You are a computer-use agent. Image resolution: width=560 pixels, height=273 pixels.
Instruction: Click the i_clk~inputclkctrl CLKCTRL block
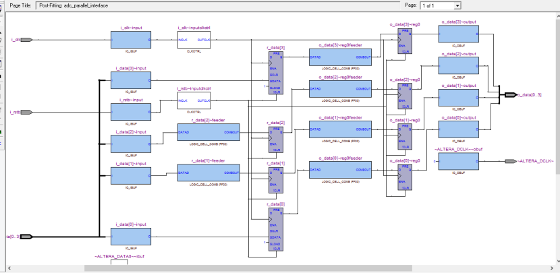pyautogui.click(x=194, y=40)
